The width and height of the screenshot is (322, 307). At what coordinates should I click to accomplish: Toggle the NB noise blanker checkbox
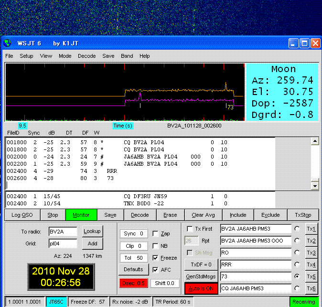(156, 246)
